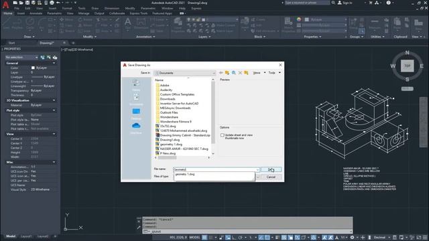This screenshot has height=241, width=429.
Task: Select the Arc tool in Draw panel
Action: [x=42, y=23]
